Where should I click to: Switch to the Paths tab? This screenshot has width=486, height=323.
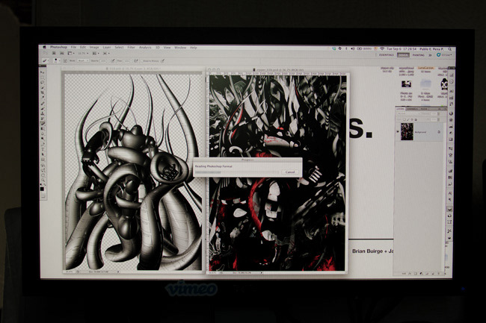(x=424, y=109)
